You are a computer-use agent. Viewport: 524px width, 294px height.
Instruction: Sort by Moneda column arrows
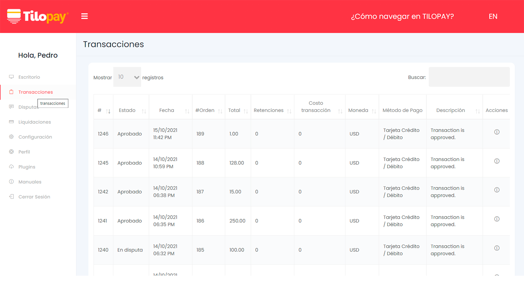(x=374, y=111)
